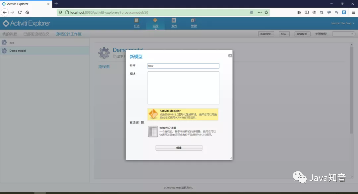Click the 导入 import button
The width and height of the screenshot is (358, 194).
pos(284,34)
